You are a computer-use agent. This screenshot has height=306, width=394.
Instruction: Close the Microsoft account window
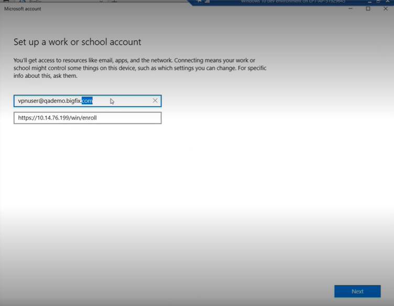click(x=386, y=8)
